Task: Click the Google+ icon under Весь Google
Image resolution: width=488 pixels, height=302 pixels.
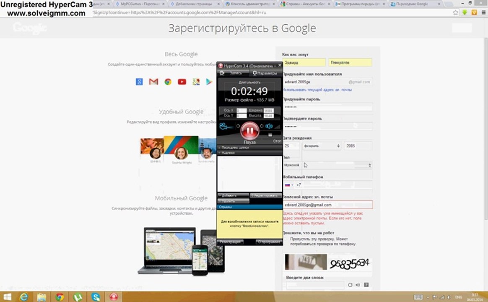Action: click(x=139, y=82)
